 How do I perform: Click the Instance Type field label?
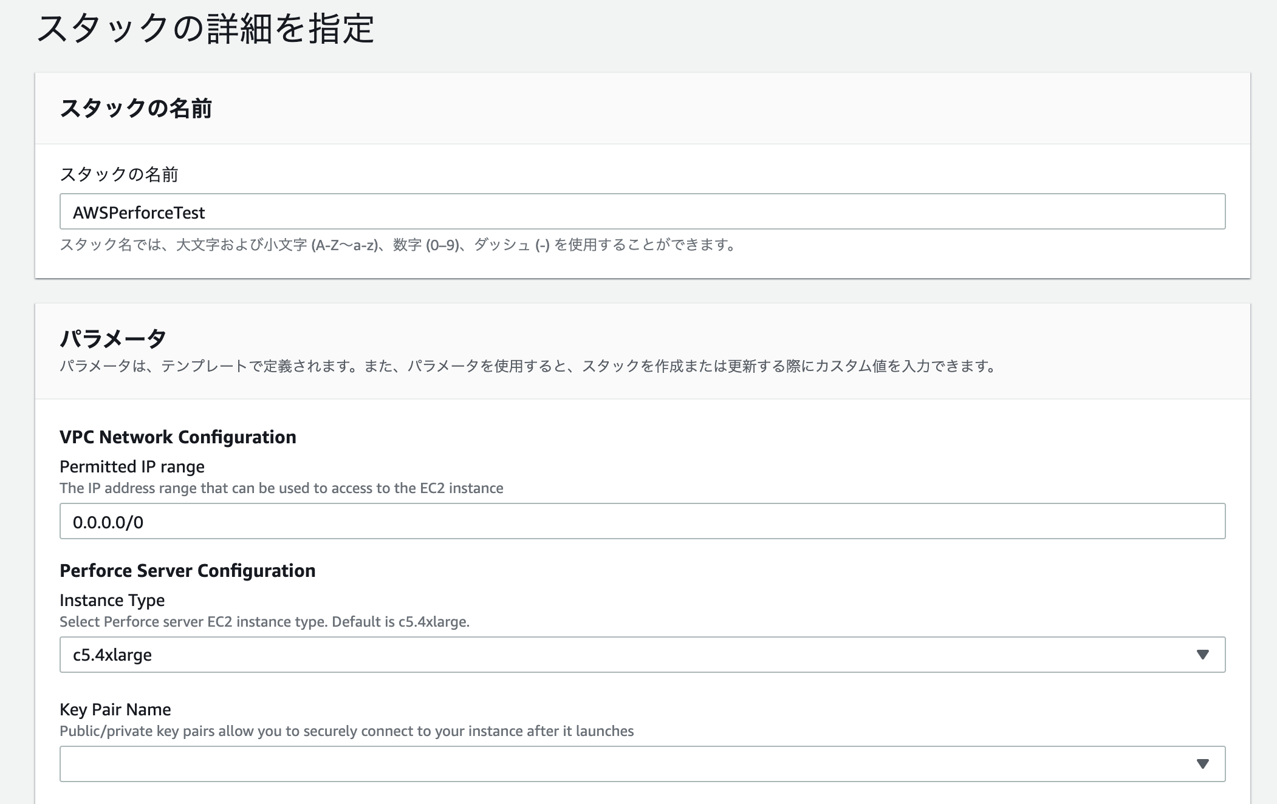[x=112, y=601]
